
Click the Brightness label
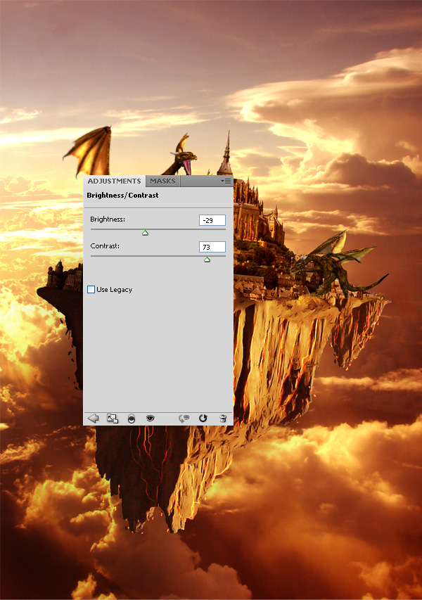pos(108,219)
